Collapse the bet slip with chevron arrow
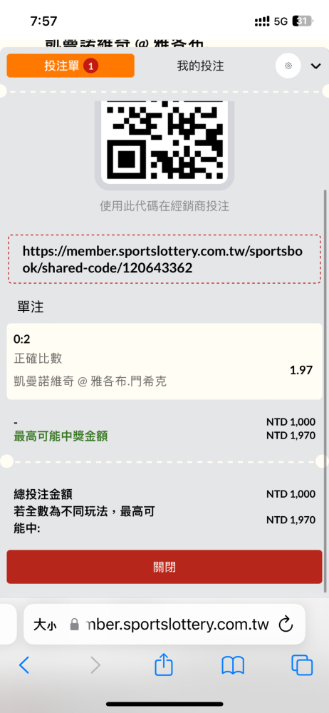329x713 pixels. [315, 66]
